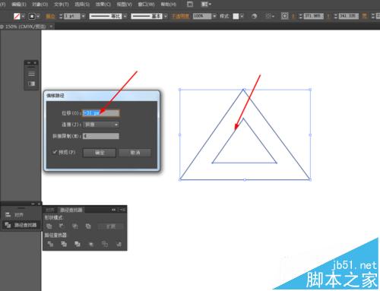The image size is (380, 291).
Task: Click the opacity 100% value field
Action: [202, 16]
